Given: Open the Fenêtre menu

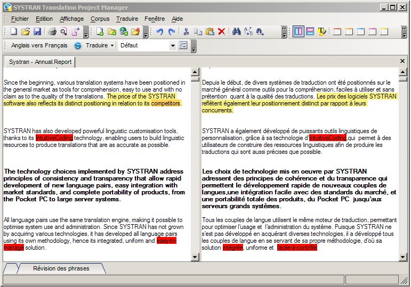Looking at the screenshot, I should (155, 19).
